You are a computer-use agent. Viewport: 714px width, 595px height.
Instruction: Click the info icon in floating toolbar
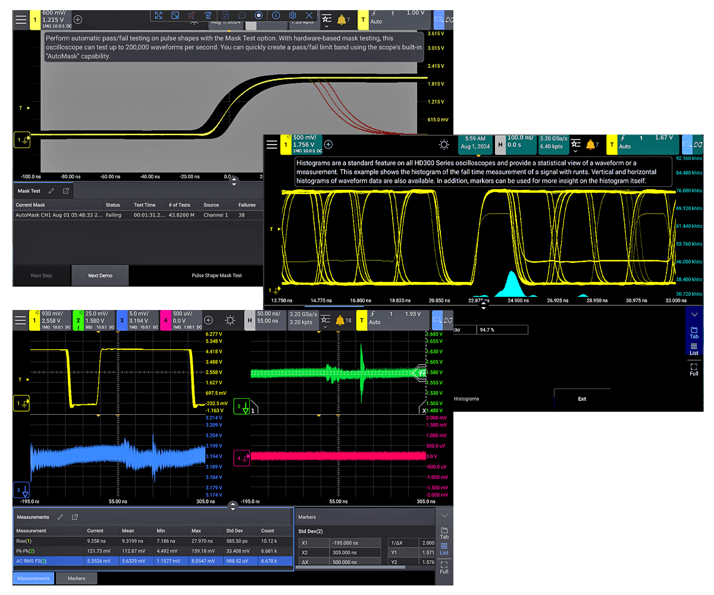[275, 15]
